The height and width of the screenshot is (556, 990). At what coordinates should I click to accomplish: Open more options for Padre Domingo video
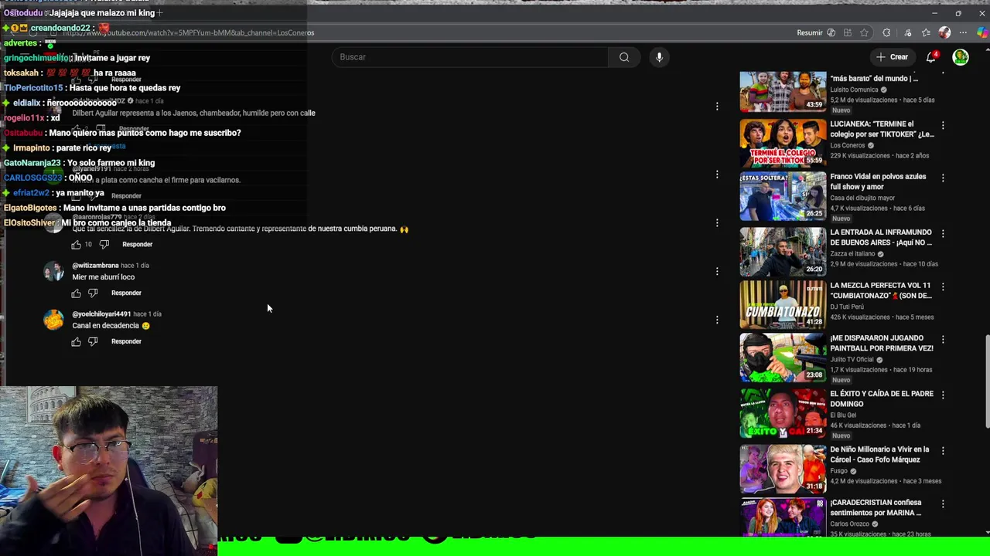click(943, 395)
